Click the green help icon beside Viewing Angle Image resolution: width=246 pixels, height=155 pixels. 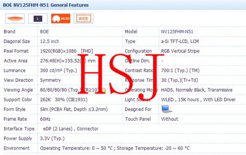[x=104, y=90]
